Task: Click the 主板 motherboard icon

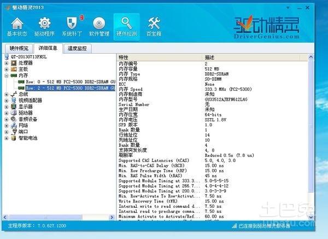Action: point(14,69)
